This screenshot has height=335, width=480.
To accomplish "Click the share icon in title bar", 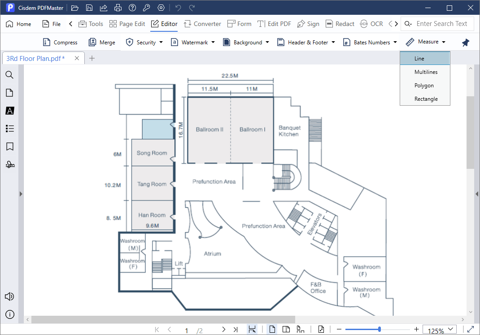I will tap(103, 8).
